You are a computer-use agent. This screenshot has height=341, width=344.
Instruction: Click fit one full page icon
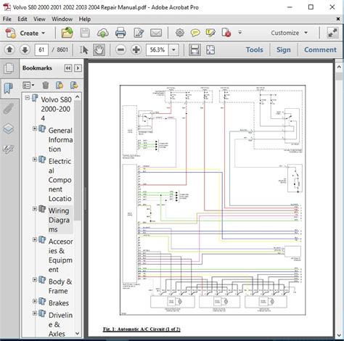(210, 50)
